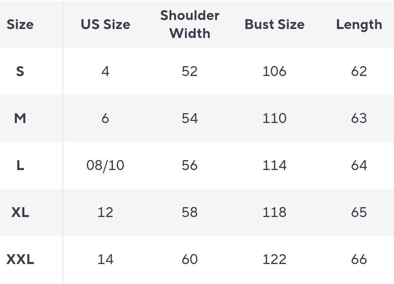Screen dimensions: 394x284
Task: Click the Shoulder Width column header
Action: click(190, 24)
